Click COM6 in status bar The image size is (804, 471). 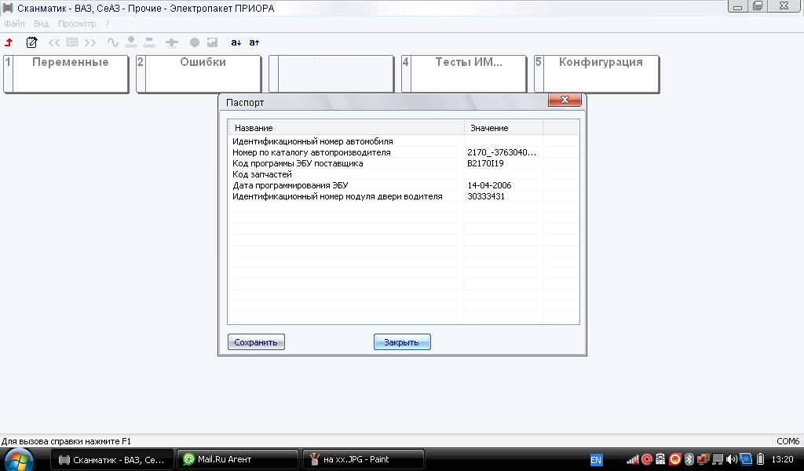[788, 441]
